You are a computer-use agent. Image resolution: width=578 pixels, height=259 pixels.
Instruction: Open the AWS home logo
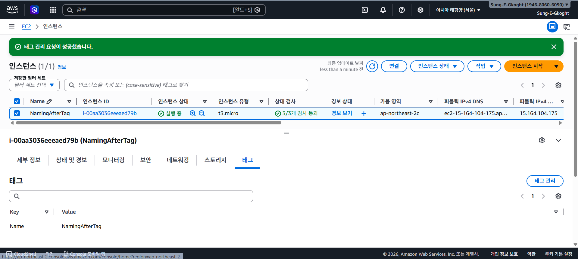pyautogui.click(x=12, y=10)
